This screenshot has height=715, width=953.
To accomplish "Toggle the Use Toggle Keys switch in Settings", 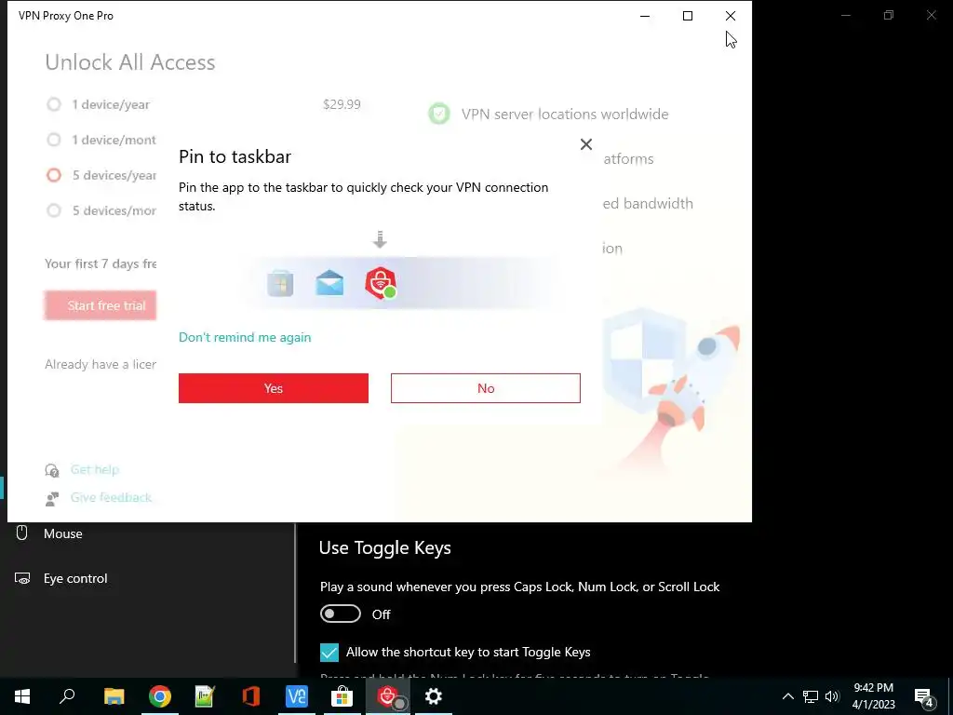I will [341, 614].
